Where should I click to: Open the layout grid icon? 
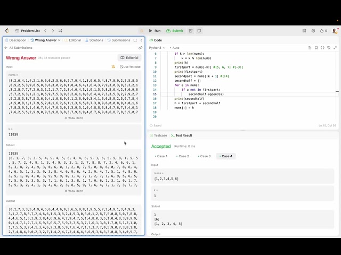[x=304, y=31]
